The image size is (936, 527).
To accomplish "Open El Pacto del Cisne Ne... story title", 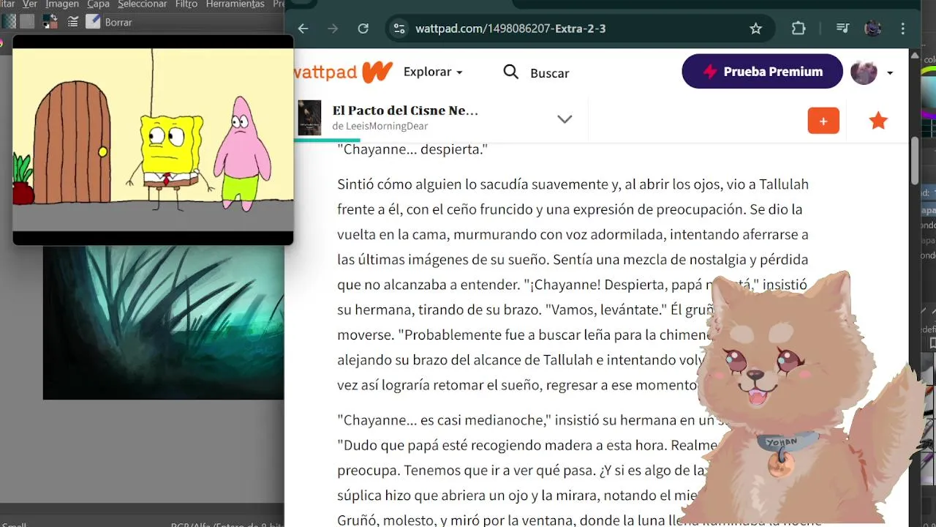I will click(x=405, y=111).
